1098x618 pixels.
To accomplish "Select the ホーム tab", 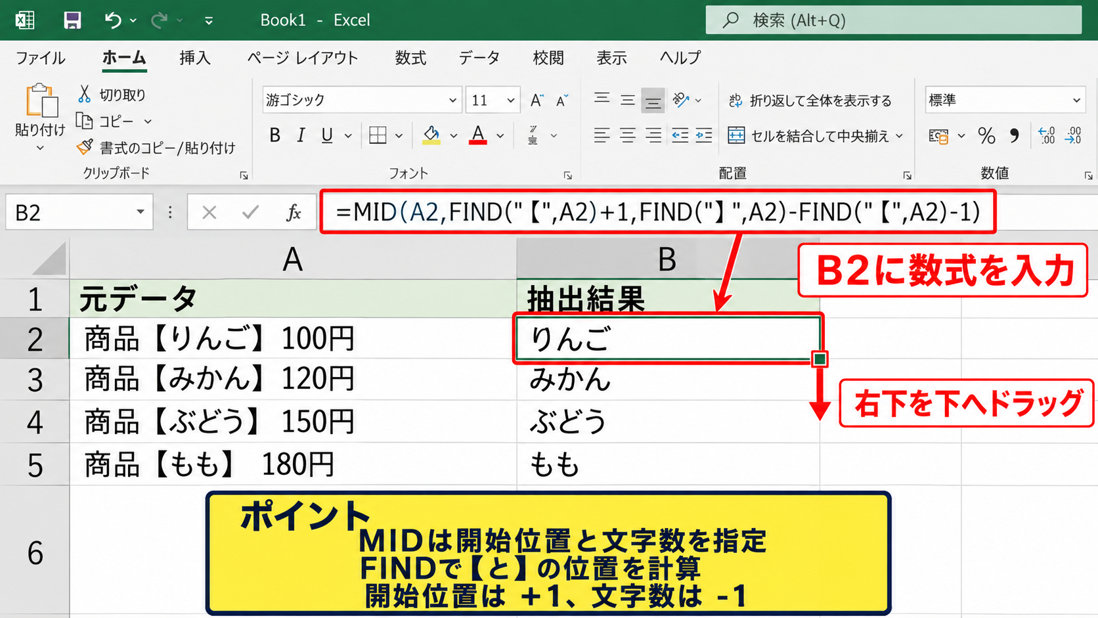I will coord(124,58).
